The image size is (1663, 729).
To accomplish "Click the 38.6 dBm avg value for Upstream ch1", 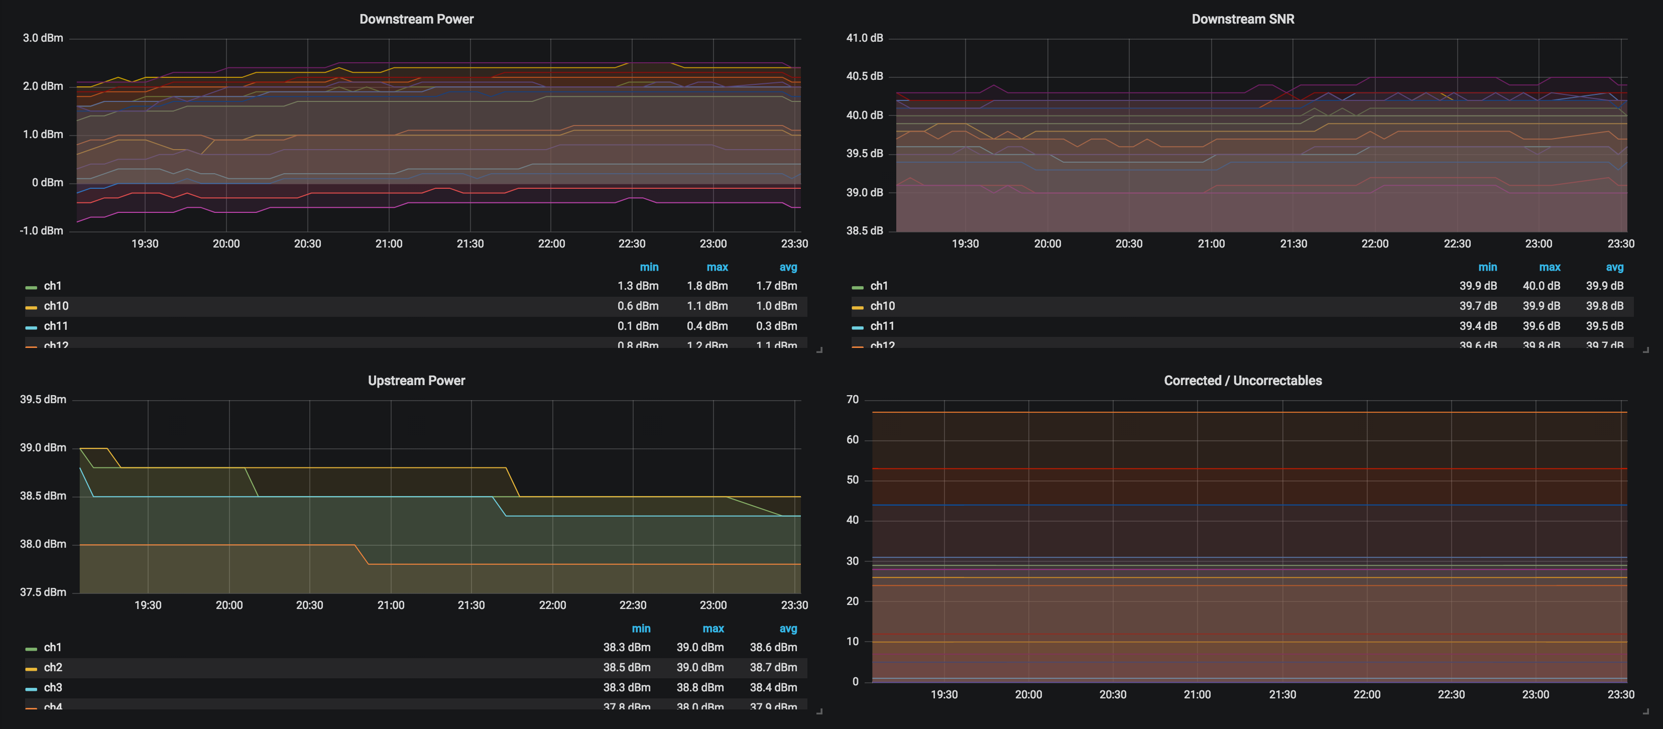I will click(773, 648).
